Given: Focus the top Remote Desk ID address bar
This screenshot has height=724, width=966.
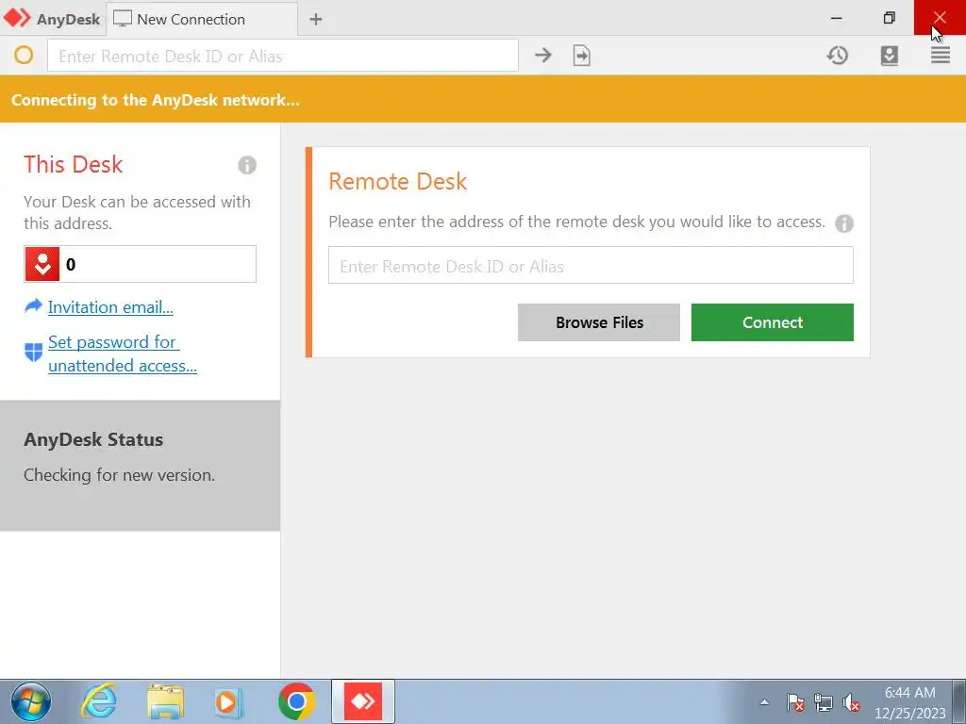Looking at the screenshot, I should (283, 56).
